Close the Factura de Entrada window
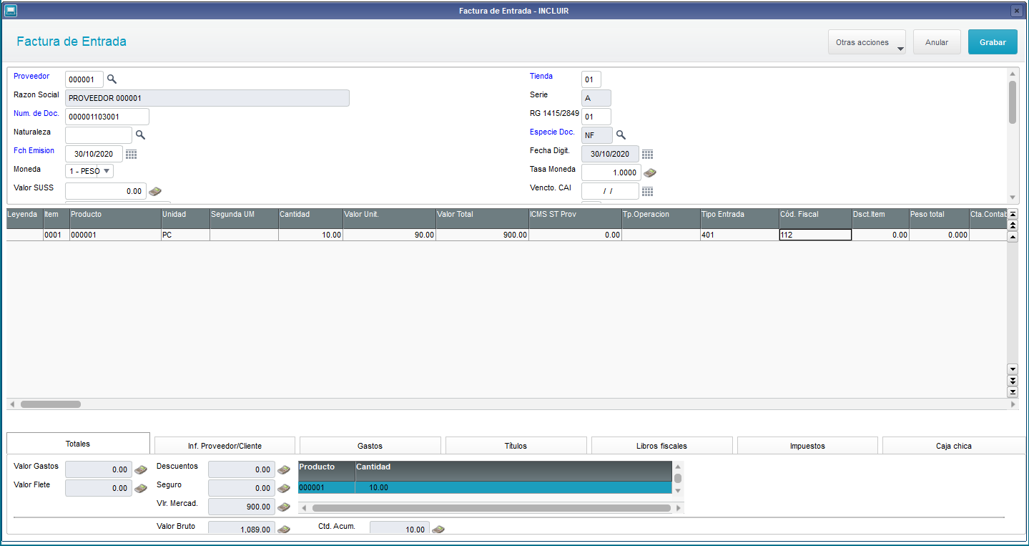The image size is (1029, 546). click(x=1016, y=11)
